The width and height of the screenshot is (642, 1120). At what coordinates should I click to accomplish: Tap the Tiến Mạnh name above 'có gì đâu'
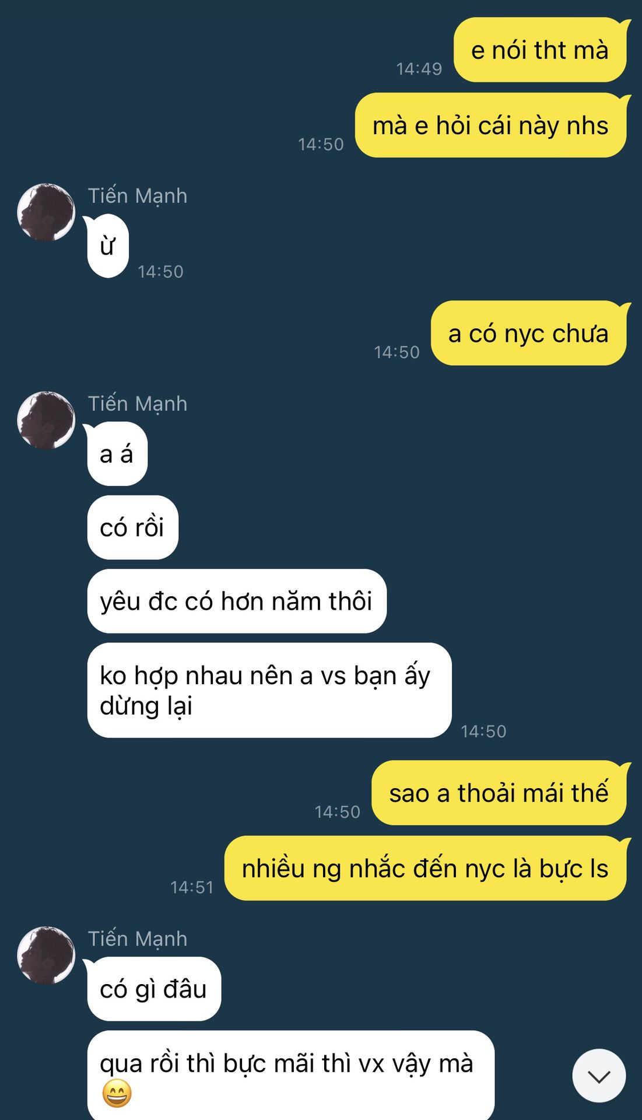click(138, 939)
